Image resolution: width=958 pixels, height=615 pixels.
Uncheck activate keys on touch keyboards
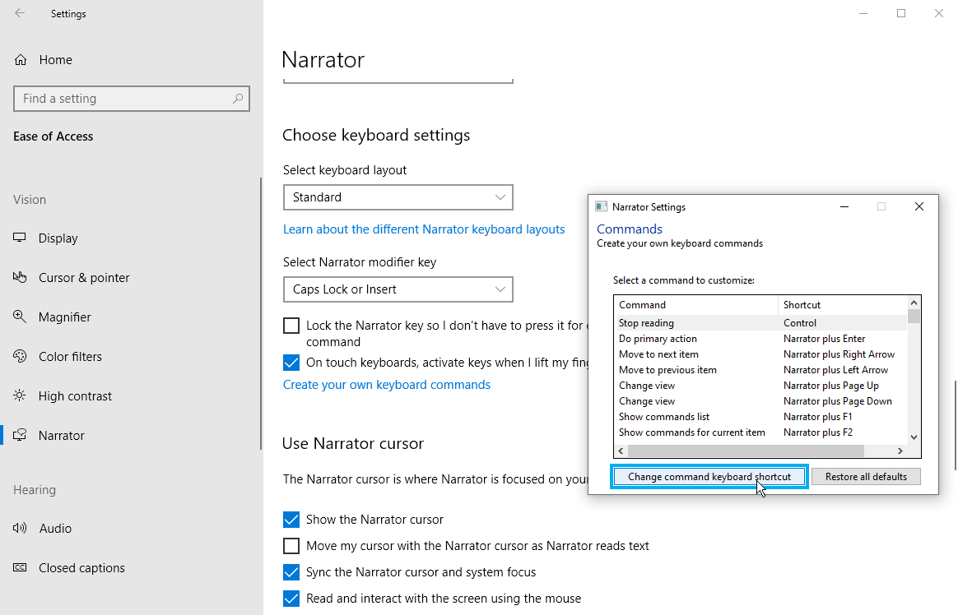click(x=291, y=363)
